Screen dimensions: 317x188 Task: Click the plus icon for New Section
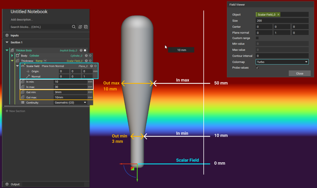[x=7, y=111]
